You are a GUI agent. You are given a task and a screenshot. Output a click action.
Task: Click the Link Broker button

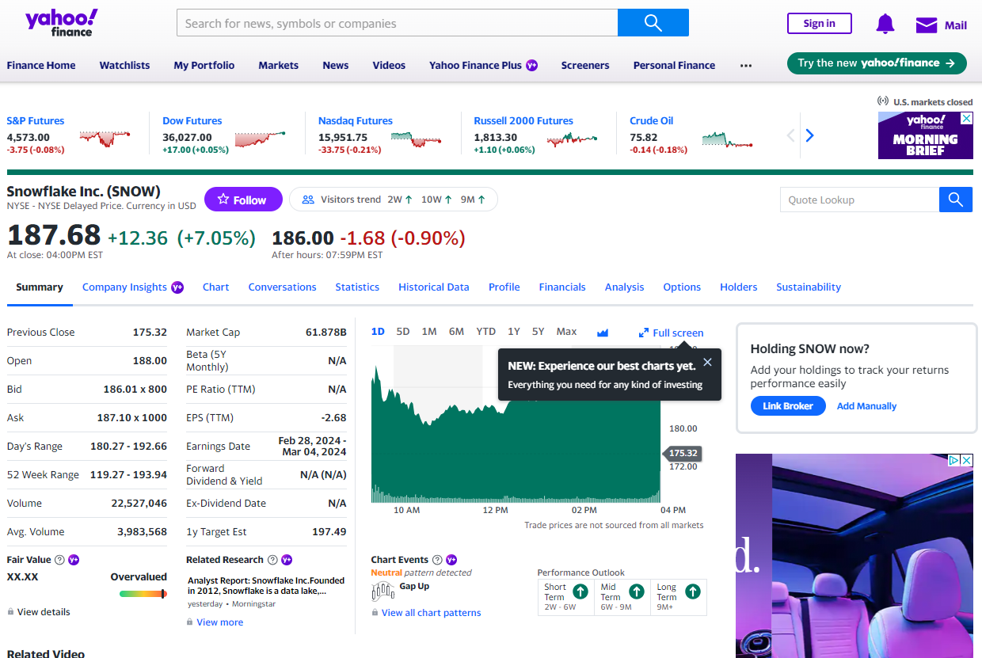pyautogui.click(x=788, y=406)
